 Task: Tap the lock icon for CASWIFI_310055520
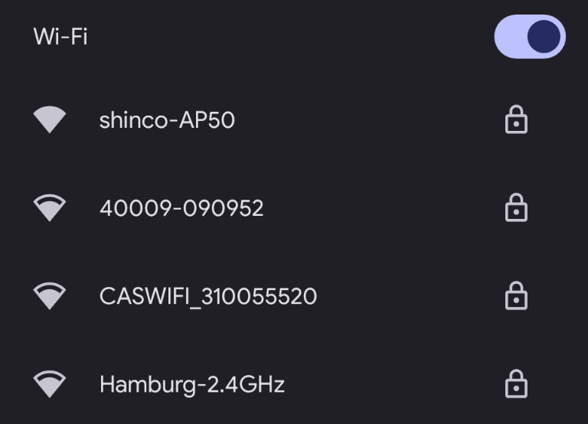coord(517,296)
